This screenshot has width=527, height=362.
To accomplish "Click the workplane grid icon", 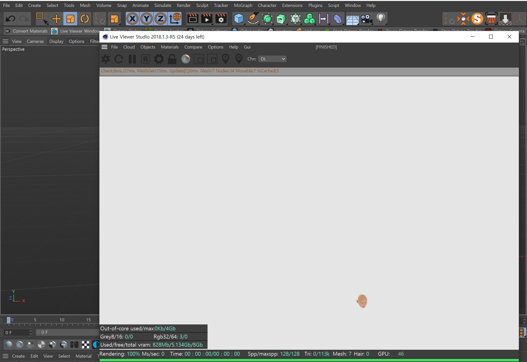I will (x=491, y=19).
